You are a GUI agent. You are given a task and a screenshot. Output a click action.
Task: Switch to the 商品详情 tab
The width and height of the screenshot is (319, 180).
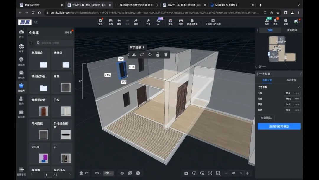[291, 80]
